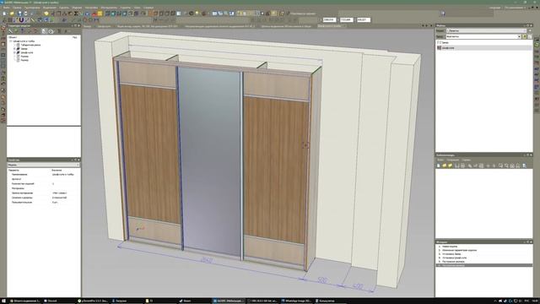Screen dimensions: 540x304
Task: Click the first yellow folder icon in library panel
Action: (x=445, y=166)
